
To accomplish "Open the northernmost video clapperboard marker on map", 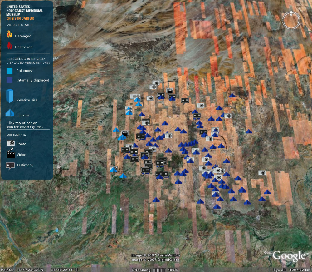I will click(169, 91).
